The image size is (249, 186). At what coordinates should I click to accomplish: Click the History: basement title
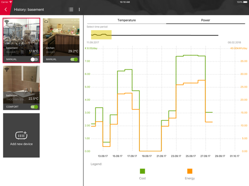click(x=29, y=9)
